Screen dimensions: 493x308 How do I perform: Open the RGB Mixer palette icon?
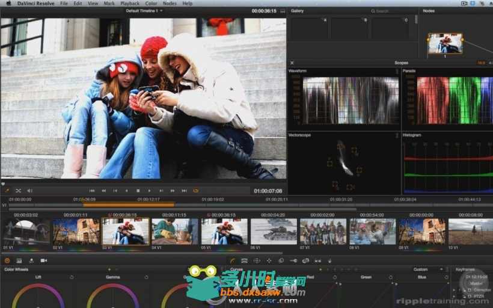click(19, 261)
